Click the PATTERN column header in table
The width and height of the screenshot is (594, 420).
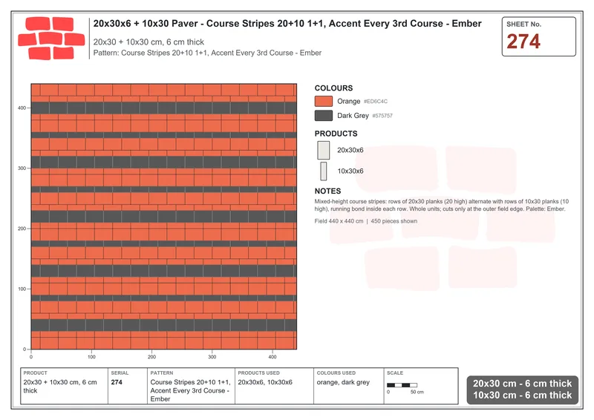tap(162, 373)
